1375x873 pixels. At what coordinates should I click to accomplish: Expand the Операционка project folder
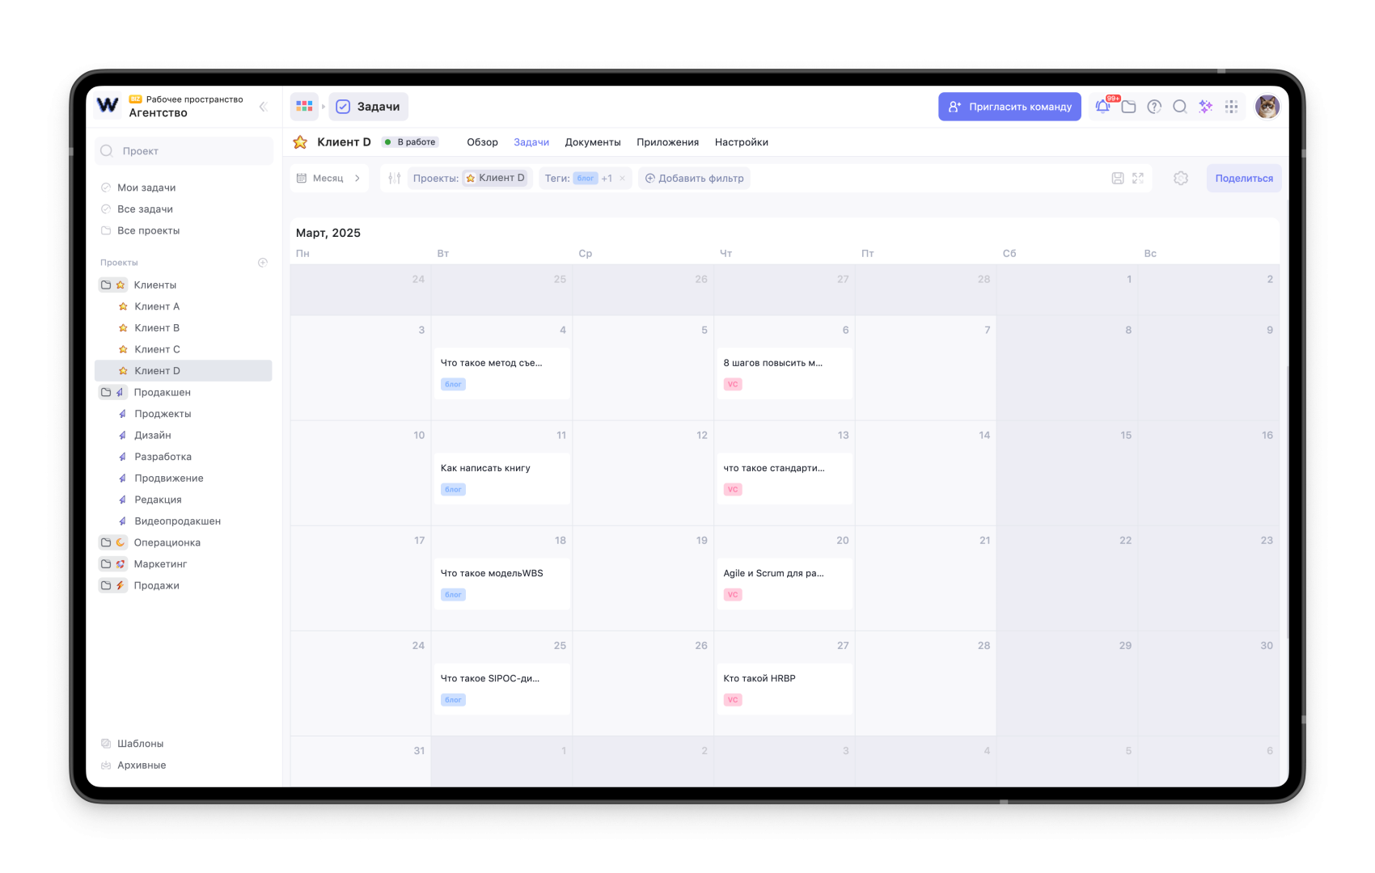tap(106, 542)
